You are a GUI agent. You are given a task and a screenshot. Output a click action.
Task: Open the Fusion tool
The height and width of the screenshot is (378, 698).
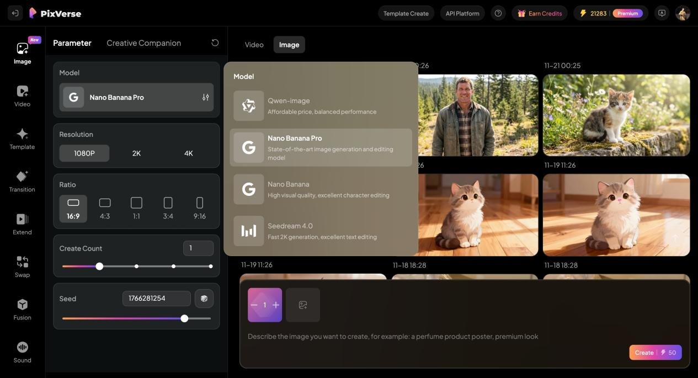[x=22, y=309]
